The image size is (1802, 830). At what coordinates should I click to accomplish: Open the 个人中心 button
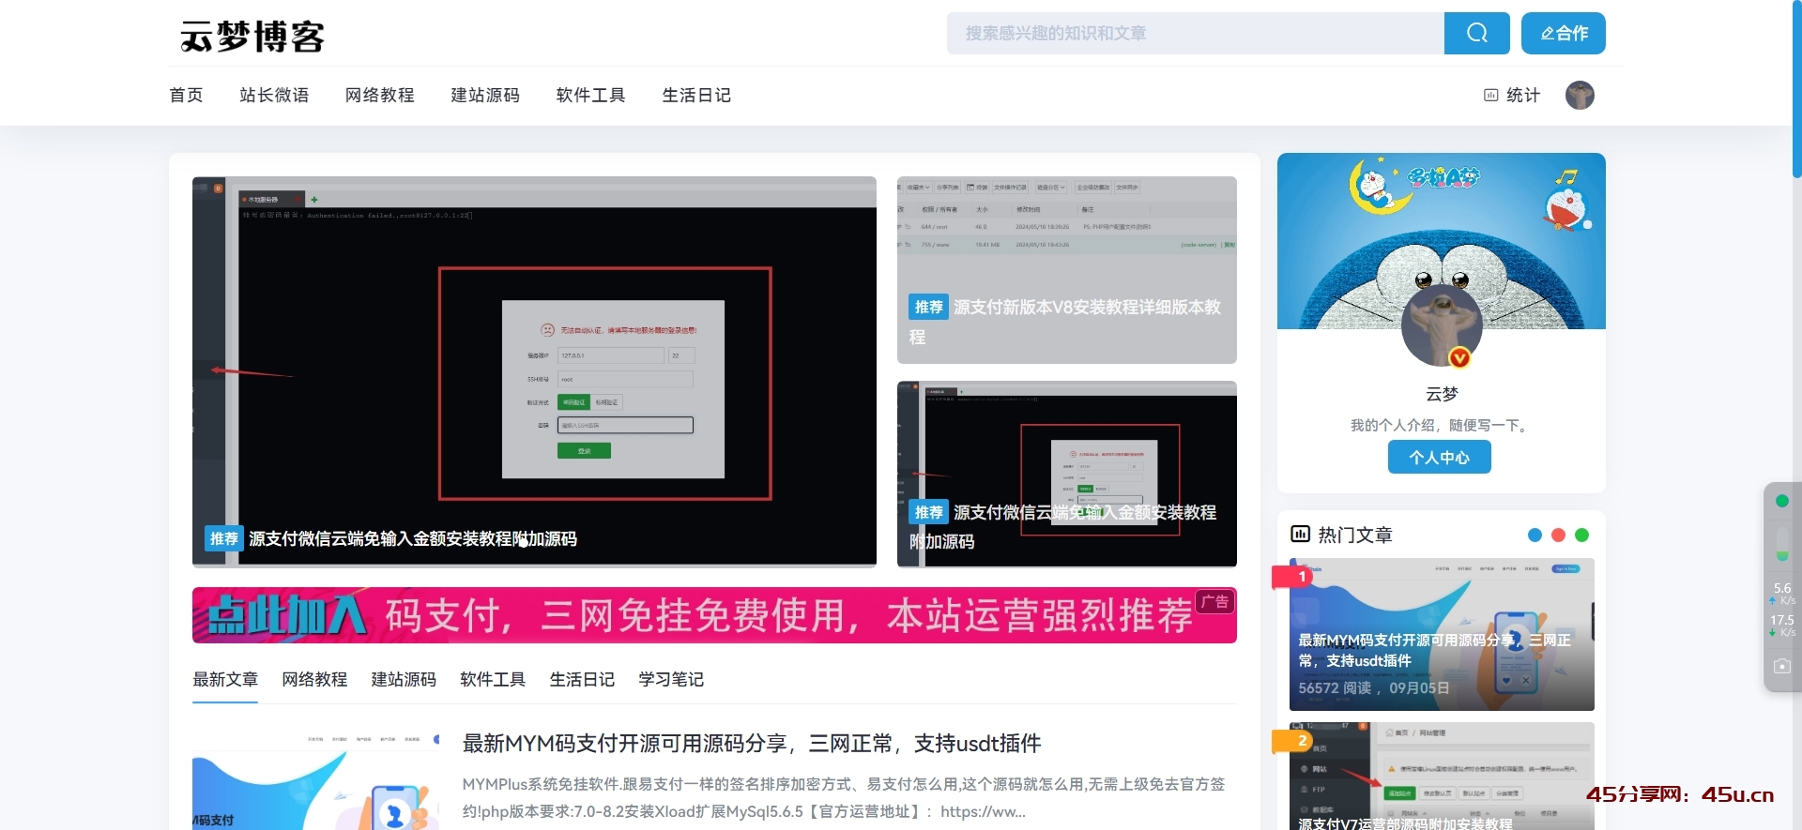click(1440, 457)
